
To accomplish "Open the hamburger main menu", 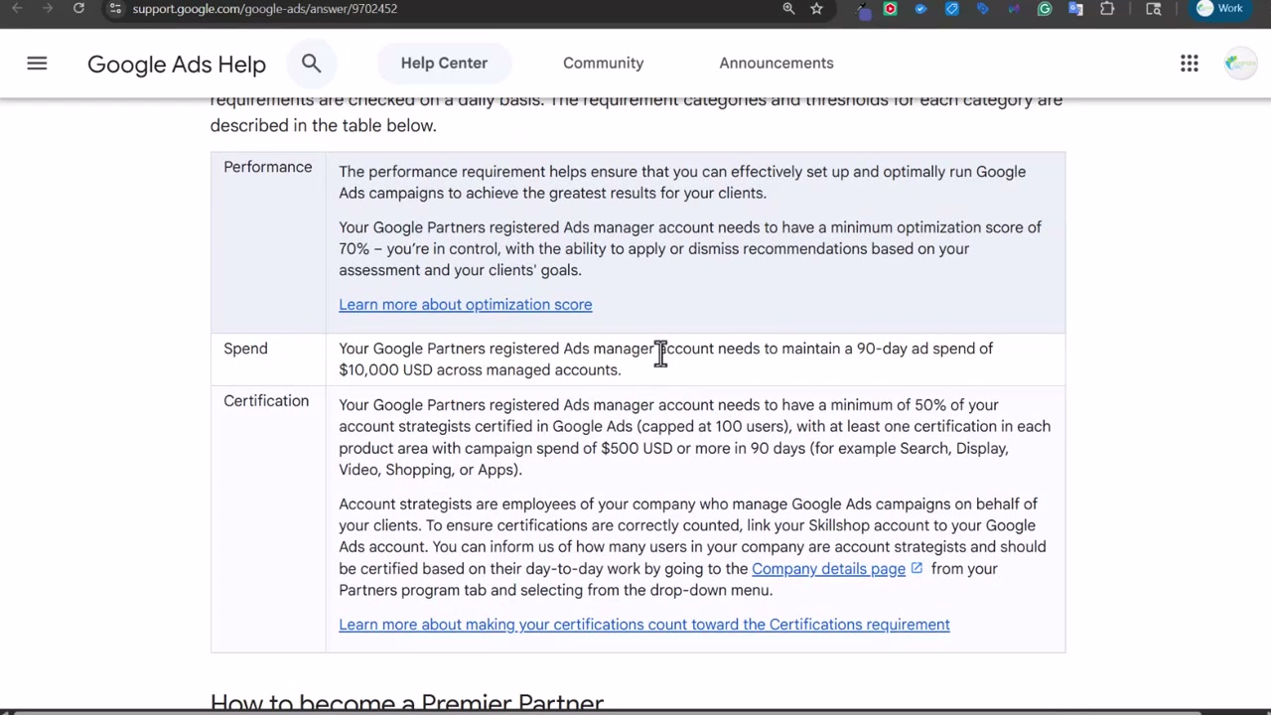I will pos(37,64).
